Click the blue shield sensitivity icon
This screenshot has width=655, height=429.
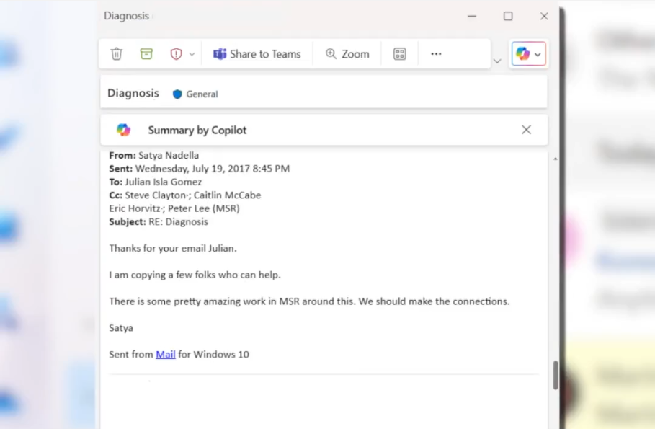(x=177, y=94)
